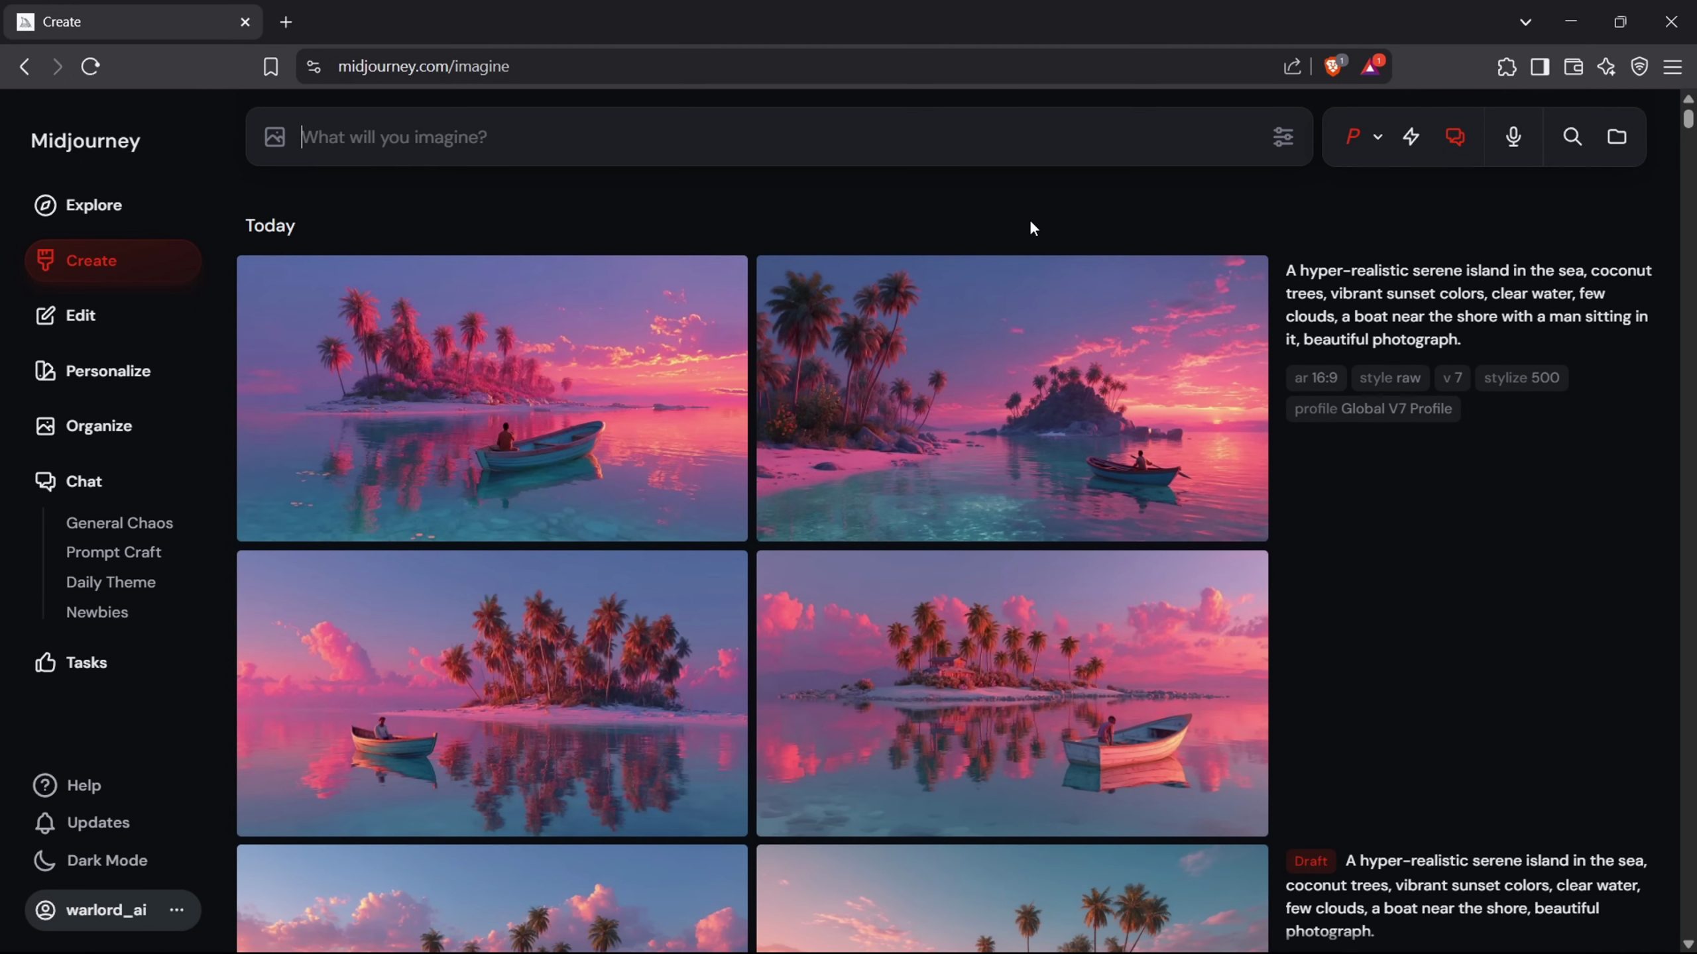The width and height of the screenshot is (1697, 954).
Task: Open the folder icon in top bar
Action: [x=1617, y=136]
